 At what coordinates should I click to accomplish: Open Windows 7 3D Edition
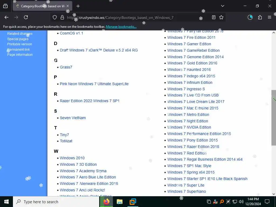pos(78,164)
